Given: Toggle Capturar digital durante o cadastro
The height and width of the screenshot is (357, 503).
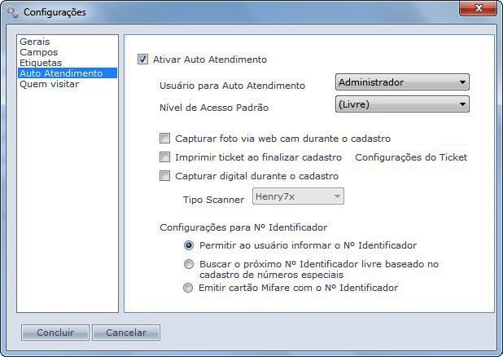Looking at the screenshot, I should point(165,176).
